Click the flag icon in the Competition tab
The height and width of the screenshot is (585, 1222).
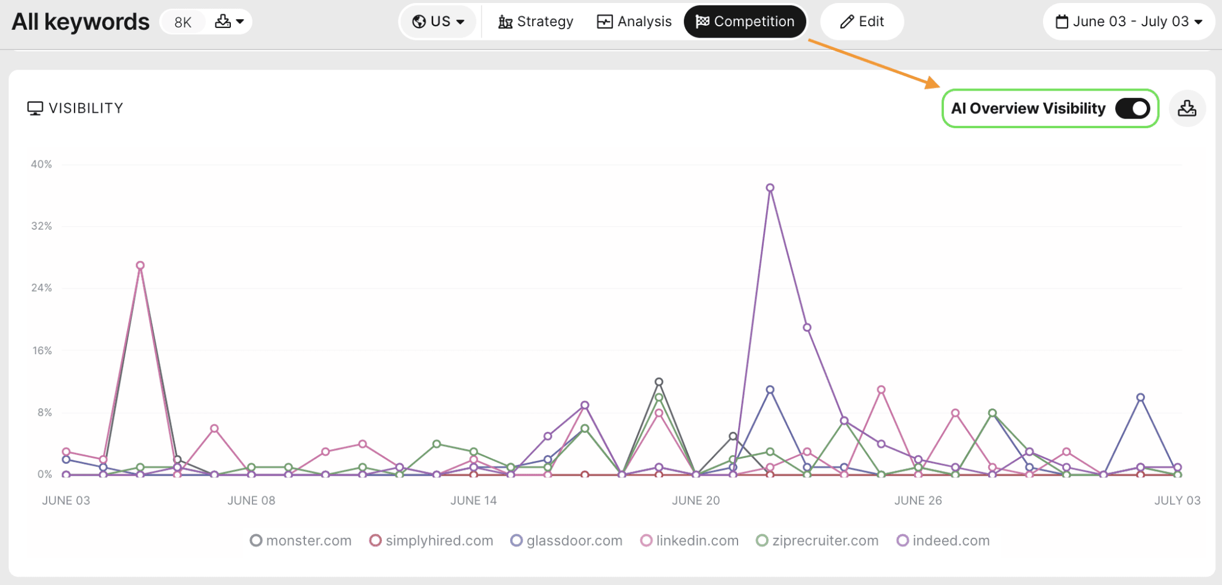click(704, 21)
